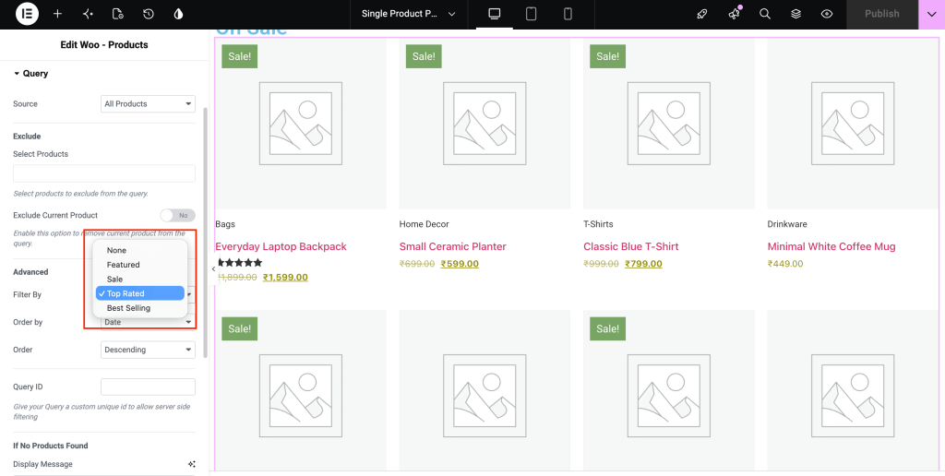Open the theme style droplet icon
This screenshot has width=945, height=476.
[x=178, y=14]
